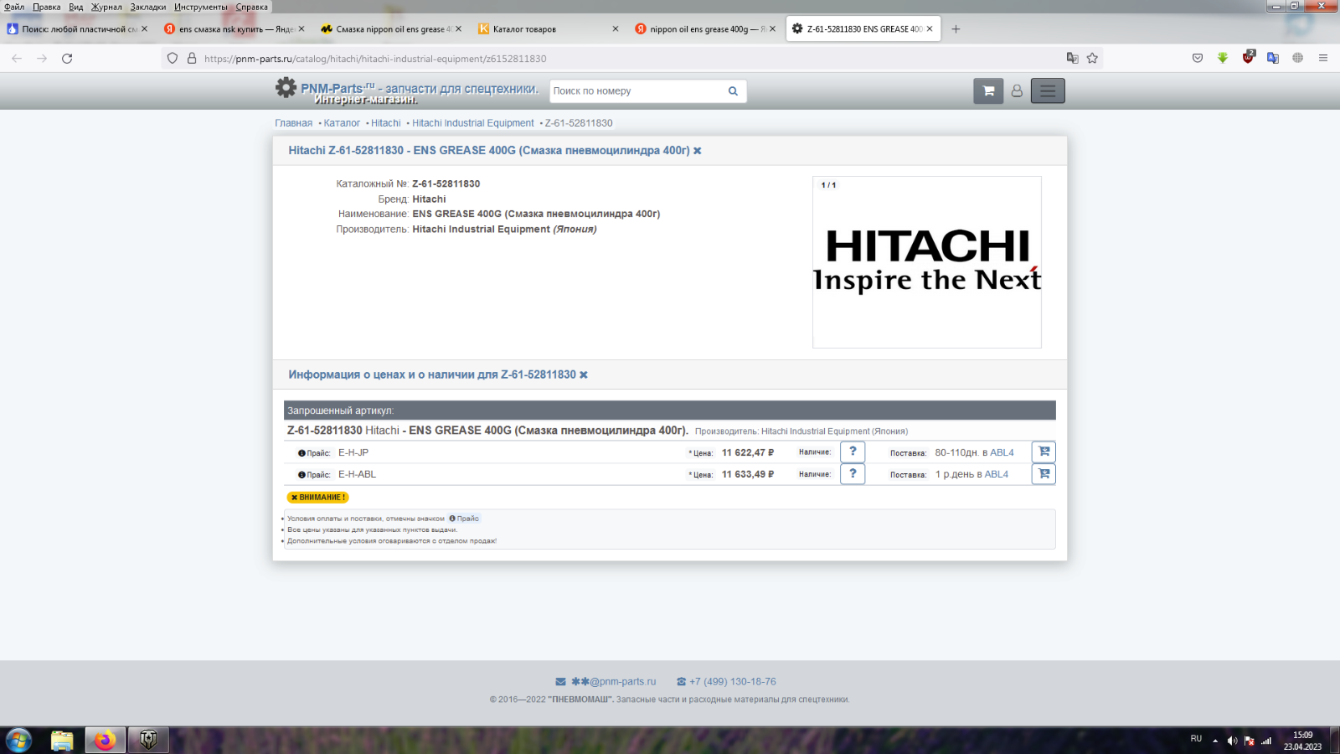Show price info icon for E-H-ABL
1340x754 pixels.
pos(301,475)
